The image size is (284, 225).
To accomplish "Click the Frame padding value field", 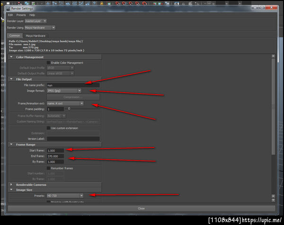I will (55, 109).
